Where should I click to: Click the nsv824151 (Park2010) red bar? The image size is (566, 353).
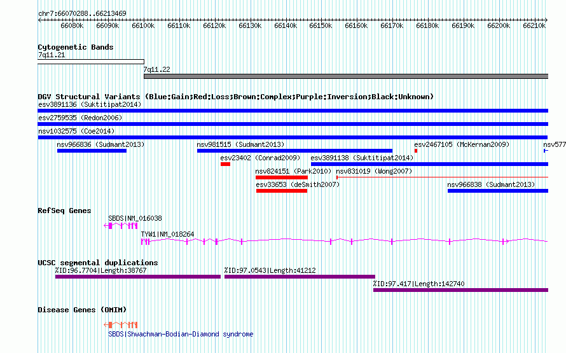[x=282, y=177]
